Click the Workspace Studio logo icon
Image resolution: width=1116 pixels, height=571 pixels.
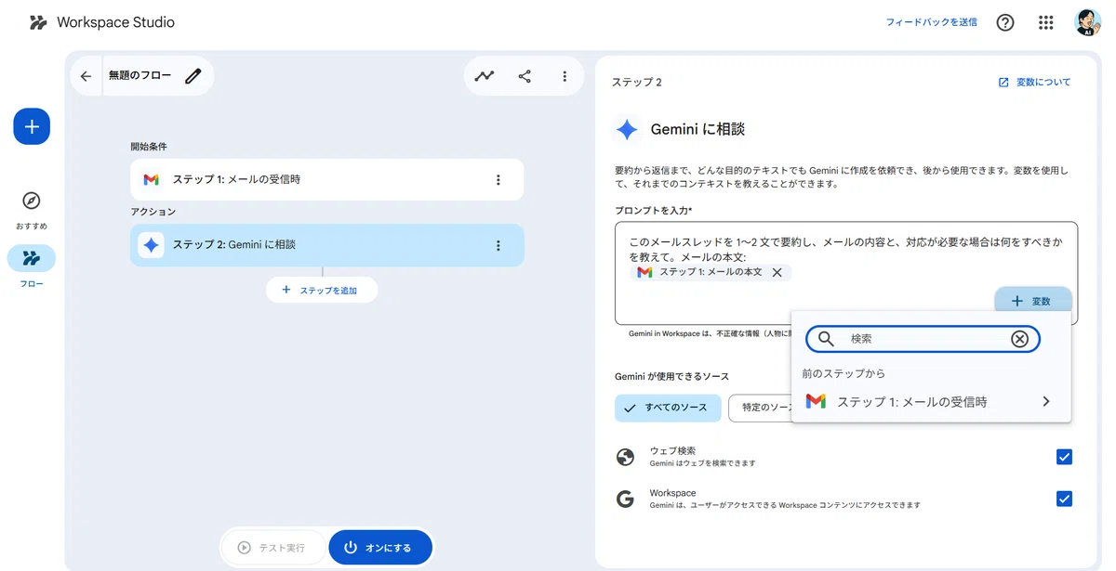(x=38, y=22)
